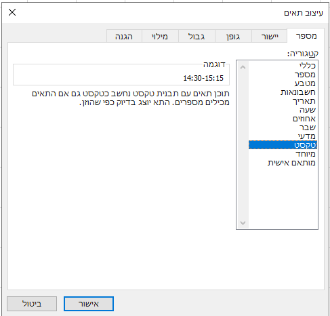Select the כללי category
Image resolution: width=330 pixels, height=316 pixels.
click(x=283, y=66)
